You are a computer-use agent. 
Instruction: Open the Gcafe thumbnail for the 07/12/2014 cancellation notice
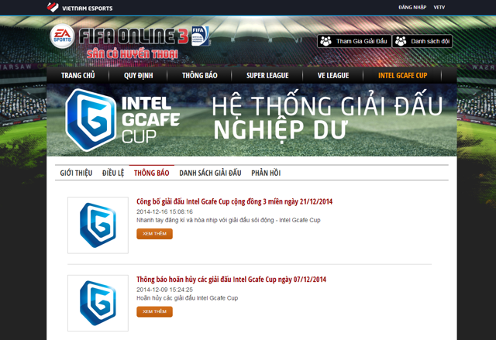click(x=98, y=303)
